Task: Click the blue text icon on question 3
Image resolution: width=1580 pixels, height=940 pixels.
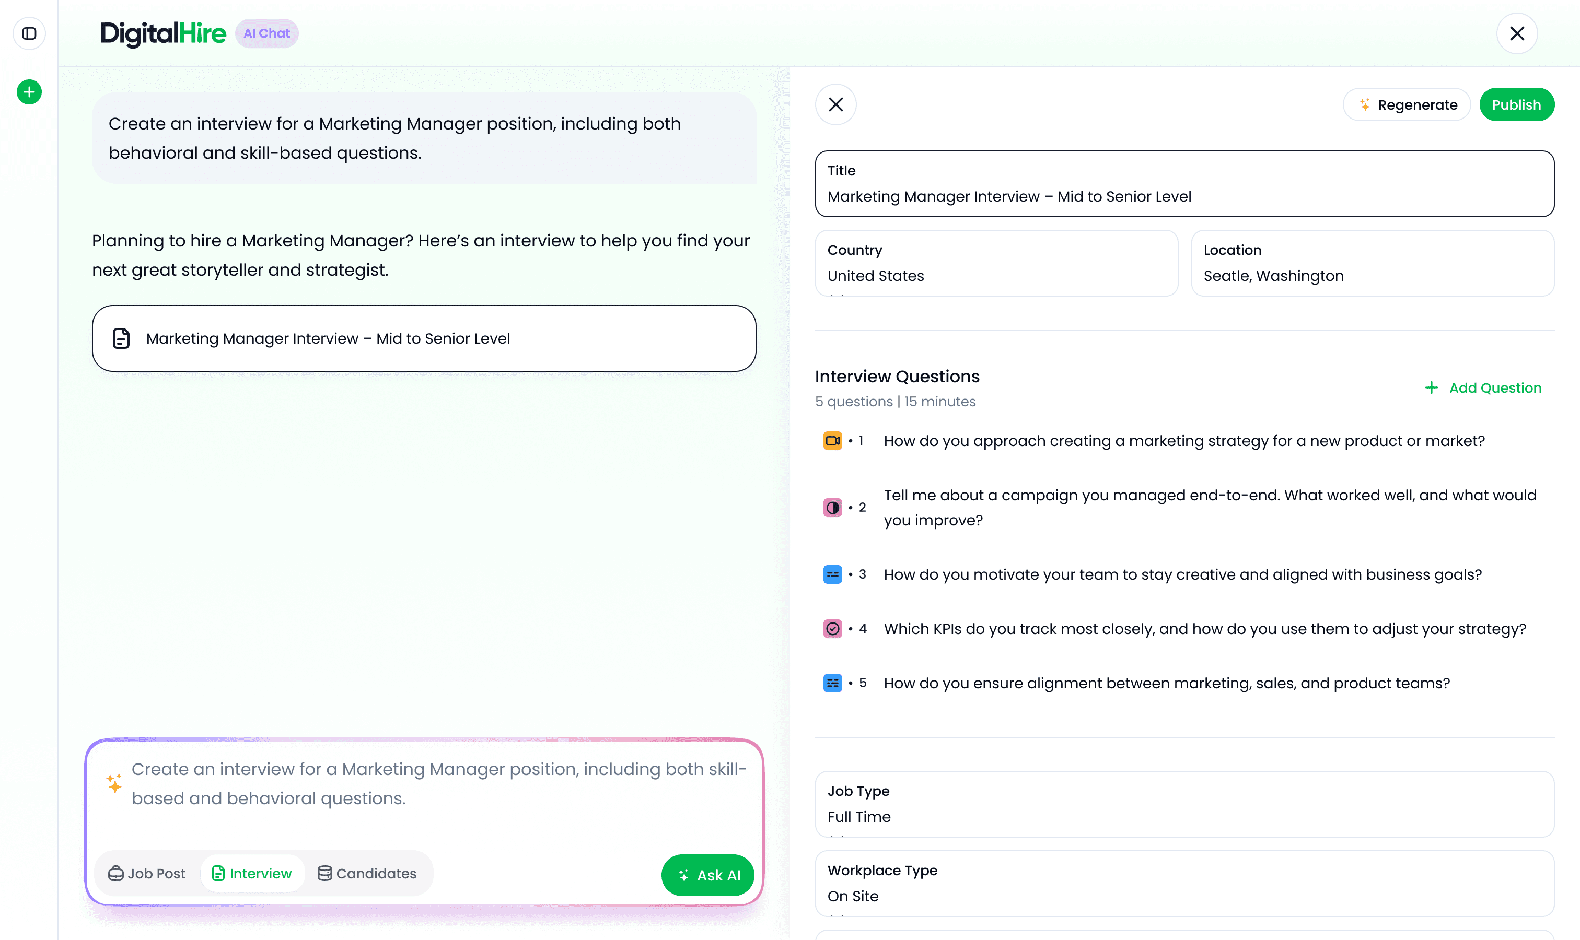Action: pos(832,574)
